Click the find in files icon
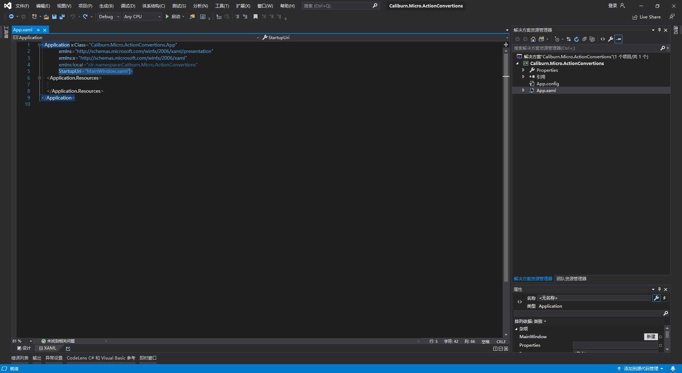This screenshot has height=373, width=682. [192, 17]
